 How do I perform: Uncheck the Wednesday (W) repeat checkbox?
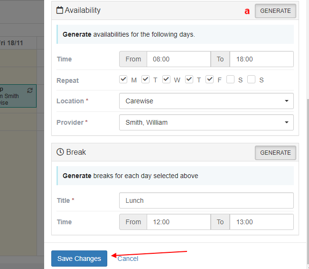pyautogui.click(x=166, y=80)
